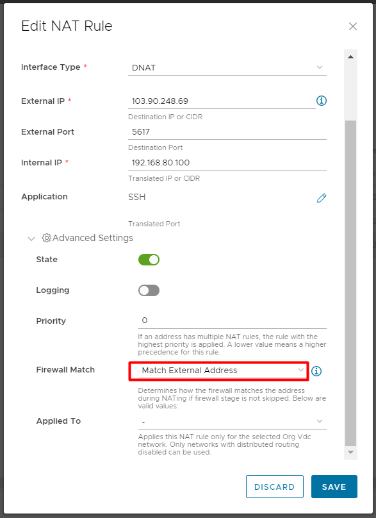The image size is (376, 518).
Task: Open the Applied To dropdown
Action: pyautogui.click(x=227, y=421)
